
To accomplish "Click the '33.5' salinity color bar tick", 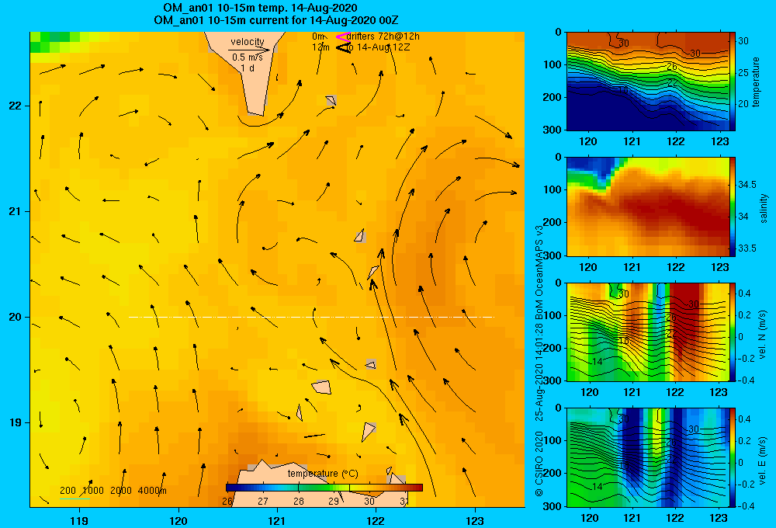I will pyautogui.click(x=747, y=248).
